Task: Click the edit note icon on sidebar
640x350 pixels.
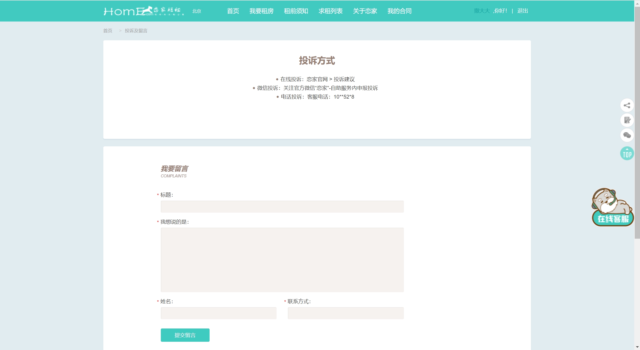Action: (x=627, y=120)
